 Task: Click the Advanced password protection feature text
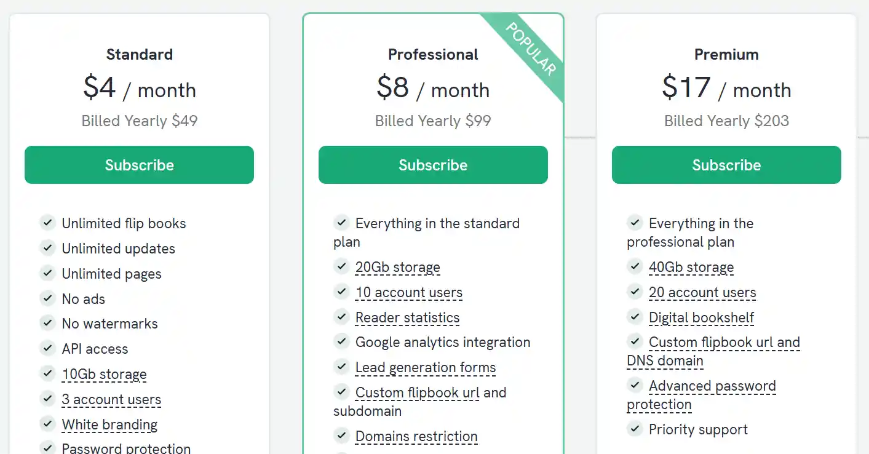pyautogui.click(x=712, y=386)
